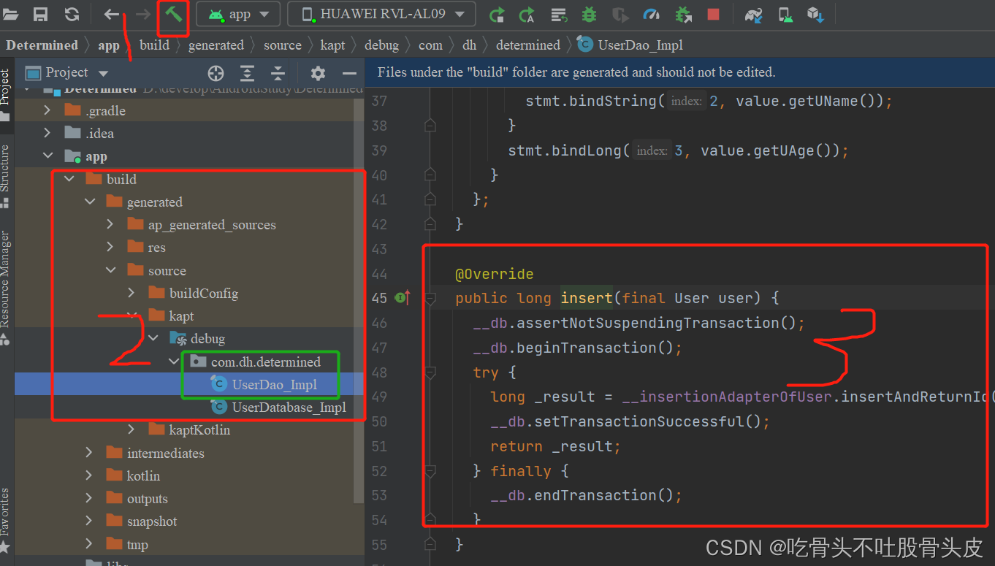This screenshot has height=566, width=995.
Task: Click the override gutter icon on line 45
Action: pos(403,298)
